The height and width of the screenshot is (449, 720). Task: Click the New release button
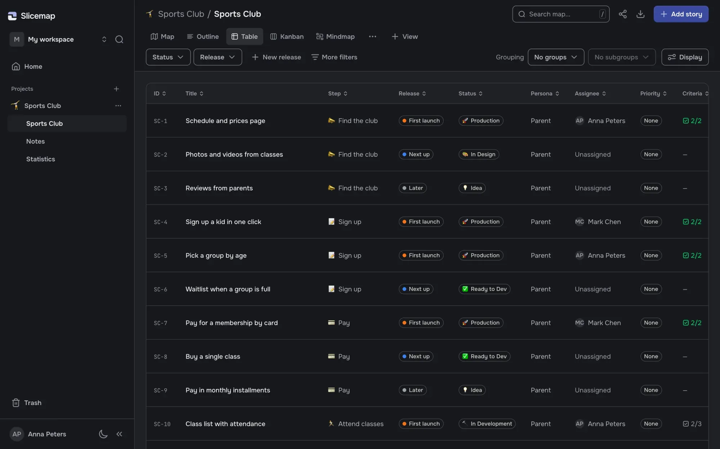point(276,57)
